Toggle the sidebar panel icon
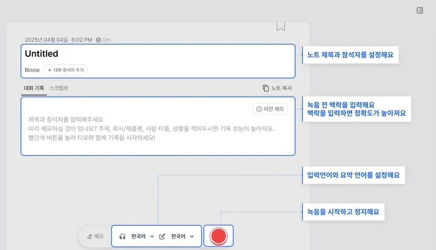436x250 pixels. coord(420,11)
